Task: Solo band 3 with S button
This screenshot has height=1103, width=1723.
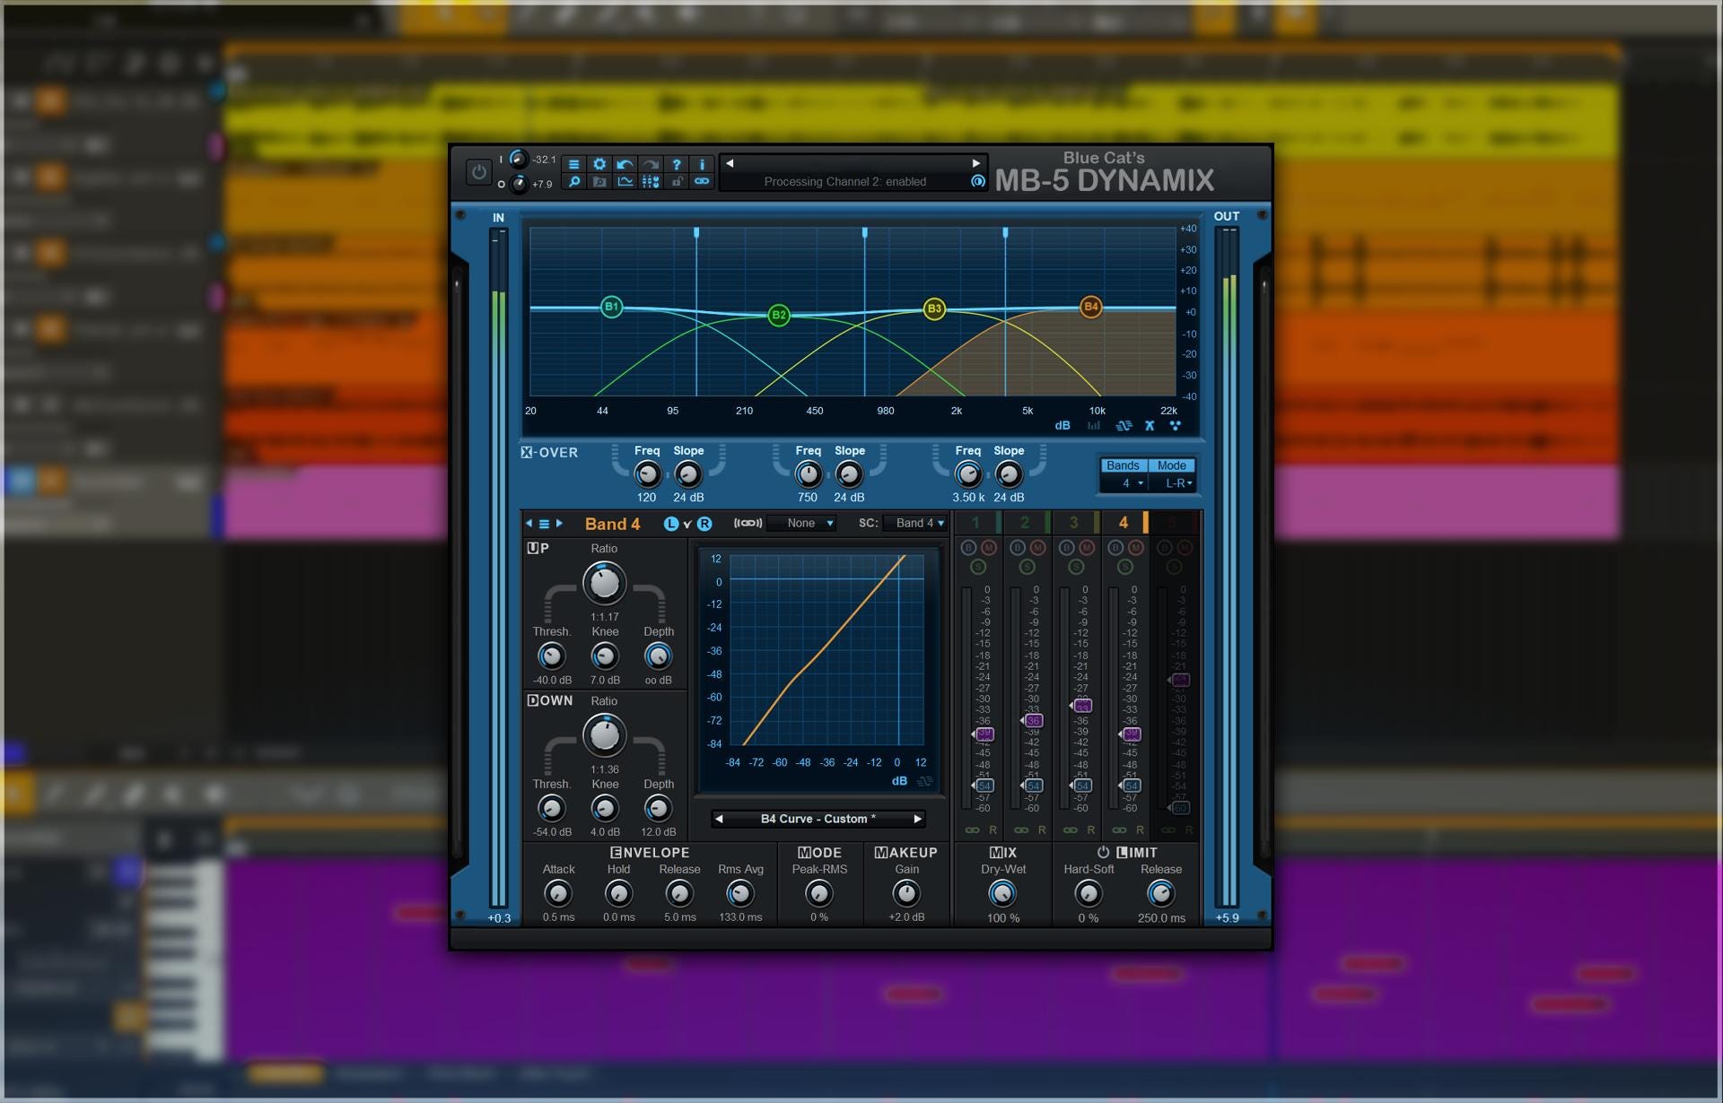Action: [1076, 567]
